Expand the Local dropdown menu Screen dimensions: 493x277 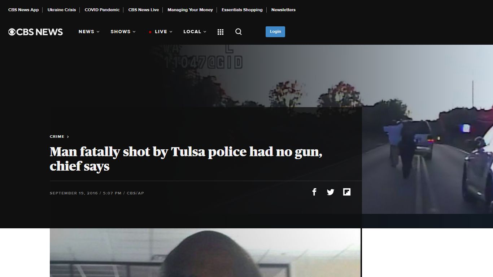point(195,32)
